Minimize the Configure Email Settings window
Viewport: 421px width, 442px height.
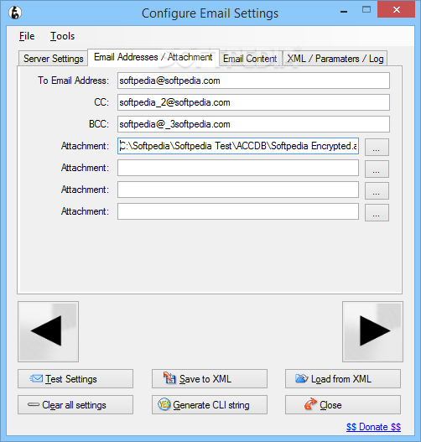click(x=344, y=11)
